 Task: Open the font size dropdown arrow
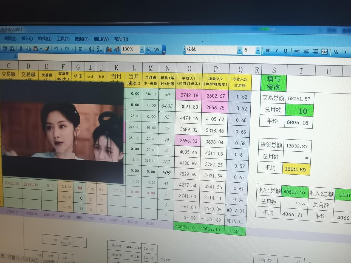[258, 50]
